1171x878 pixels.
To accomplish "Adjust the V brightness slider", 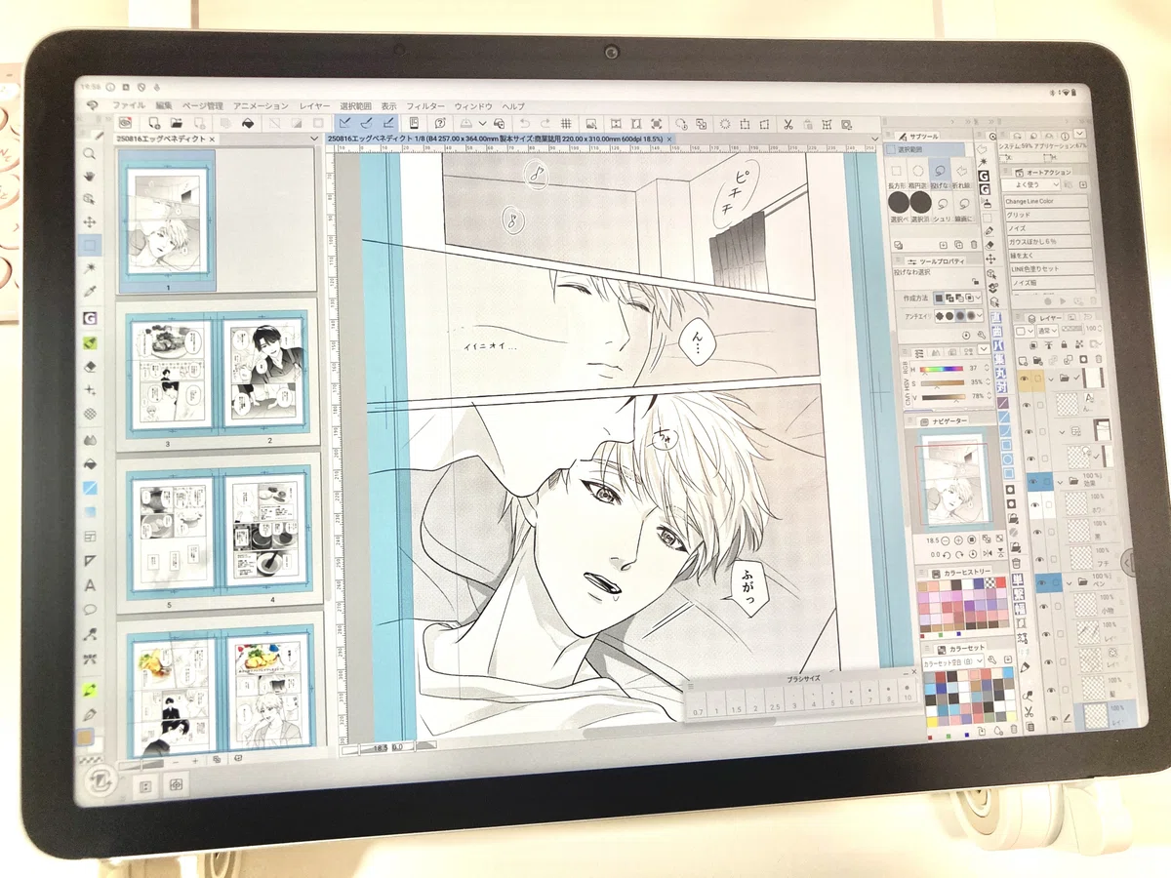I will 944,396.
